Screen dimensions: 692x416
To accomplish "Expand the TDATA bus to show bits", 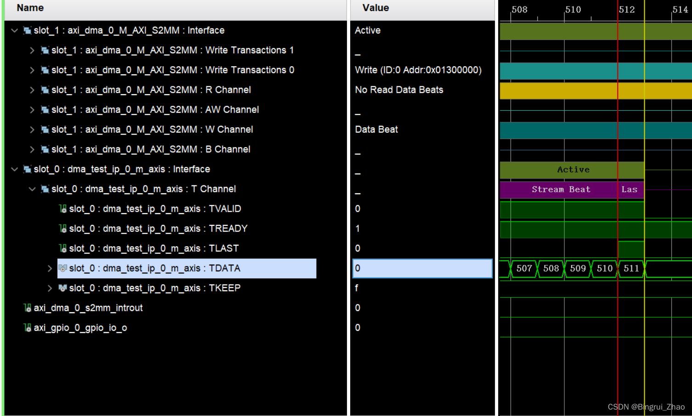I will [x=50, y=268].
